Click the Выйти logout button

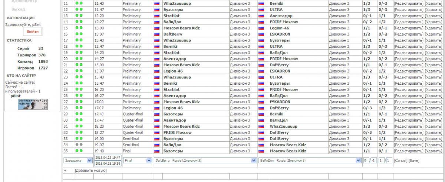tap(32, 32)
